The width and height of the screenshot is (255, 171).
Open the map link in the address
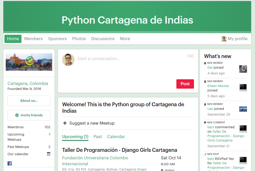[x=141, y=169]
